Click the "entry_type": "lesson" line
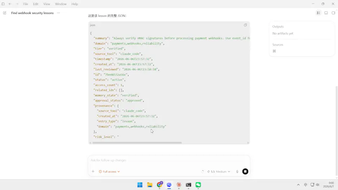338x190 pixels. [x=116, y=121]
